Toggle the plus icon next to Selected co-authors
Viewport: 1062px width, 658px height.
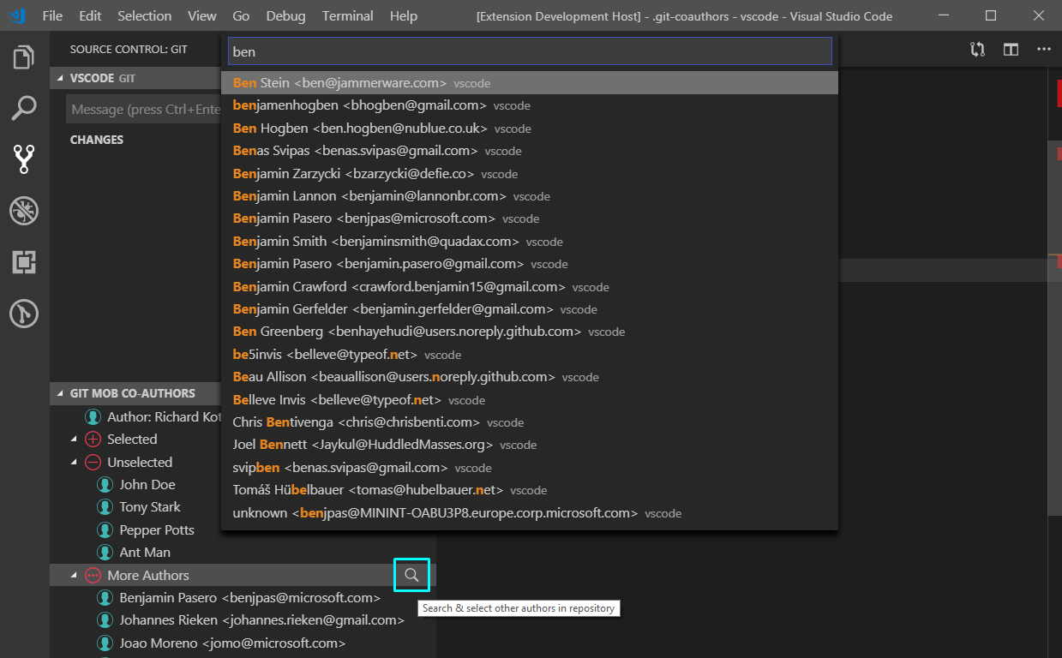93,439
